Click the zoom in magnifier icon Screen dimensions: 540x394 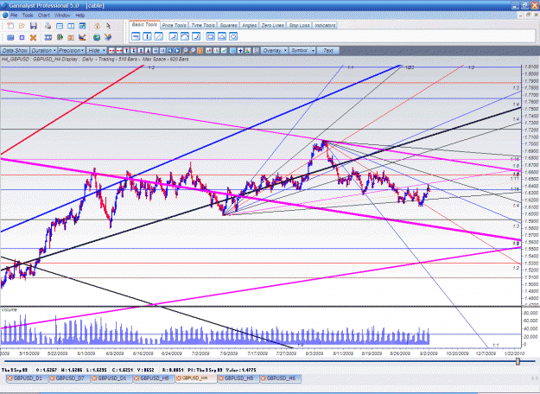point(185,51)
